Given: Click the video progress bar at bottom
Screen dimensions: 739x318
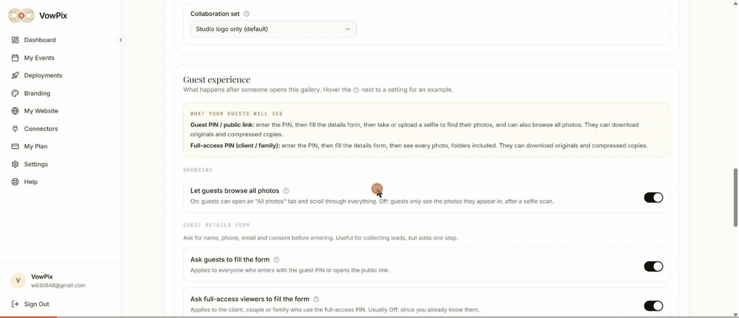Looking at the screenshot, I should (x=369, y=316).
